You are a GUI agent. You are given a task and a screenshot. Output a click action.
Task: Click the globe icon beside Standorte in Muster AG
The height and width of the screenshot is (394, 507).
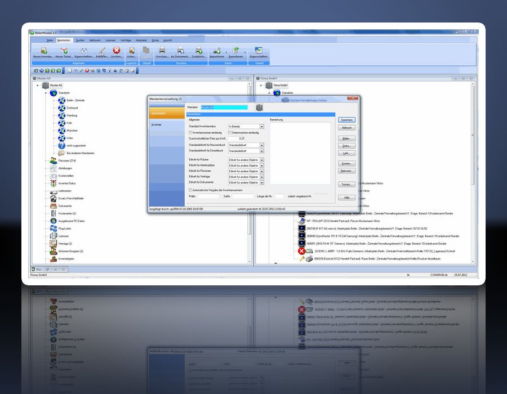click(x=54, y=93)
